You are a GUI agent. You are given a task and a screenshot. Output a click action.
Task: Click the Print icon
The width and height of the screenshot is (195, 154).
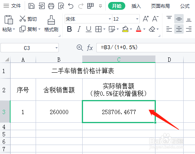pos(51,6)
